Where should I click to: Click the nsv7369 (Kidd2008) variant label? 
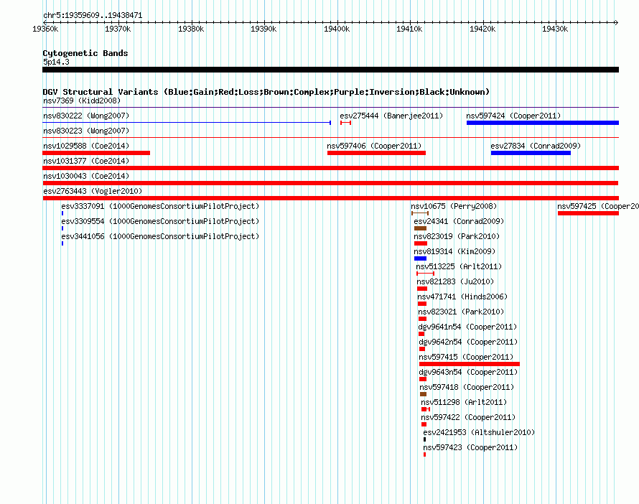[82, 101]
